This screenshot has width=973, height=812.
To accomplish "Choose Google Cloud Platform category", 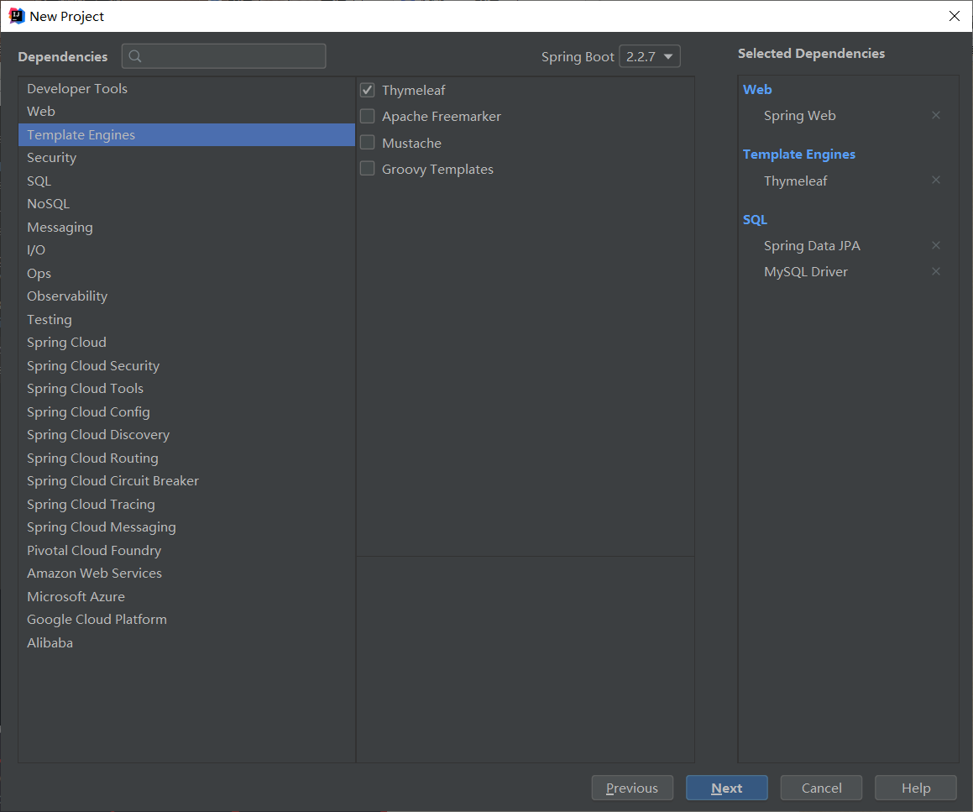I will (x=186, y=620).
